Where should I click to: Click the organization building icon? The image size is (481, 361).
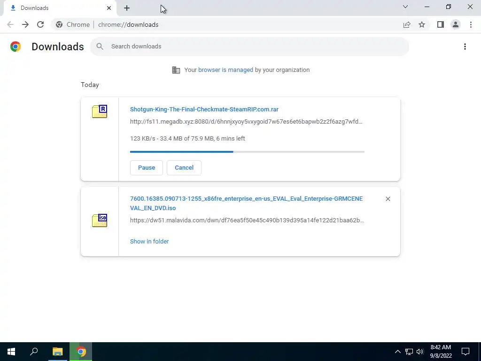tap(176, 70)
